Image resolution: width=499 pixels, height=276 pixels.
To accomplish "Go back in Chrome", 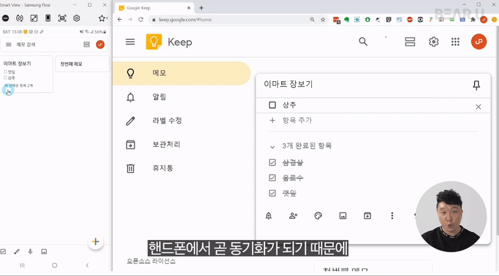I will tap(120, 19).
